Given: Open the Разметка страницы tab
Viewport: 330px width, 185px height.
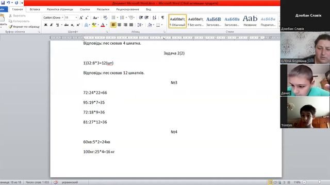Looking at the screenshot, I should 60,9.
